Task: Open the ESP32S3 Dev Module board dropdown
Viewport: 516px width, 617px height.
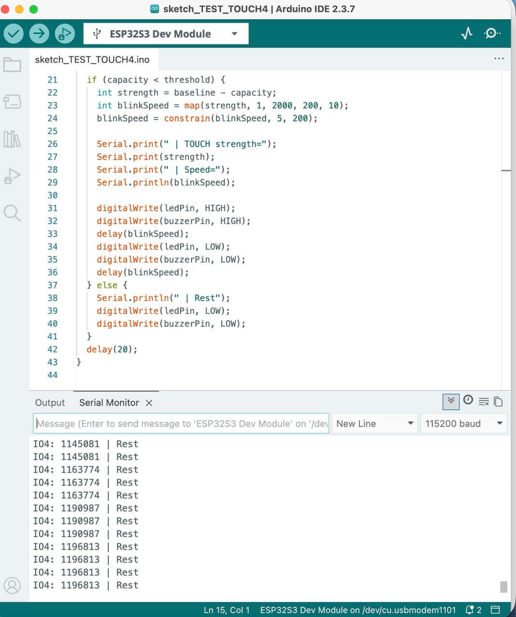Action: 166,34
